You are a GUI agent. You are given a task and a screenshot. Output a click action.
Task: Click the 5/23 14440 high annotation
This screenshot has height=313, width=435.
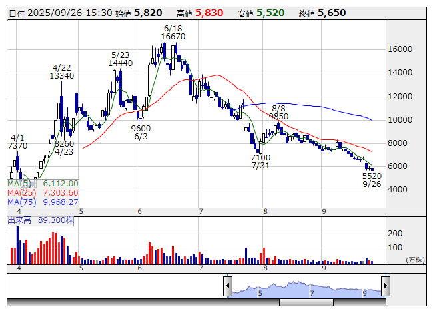[121, 59]
